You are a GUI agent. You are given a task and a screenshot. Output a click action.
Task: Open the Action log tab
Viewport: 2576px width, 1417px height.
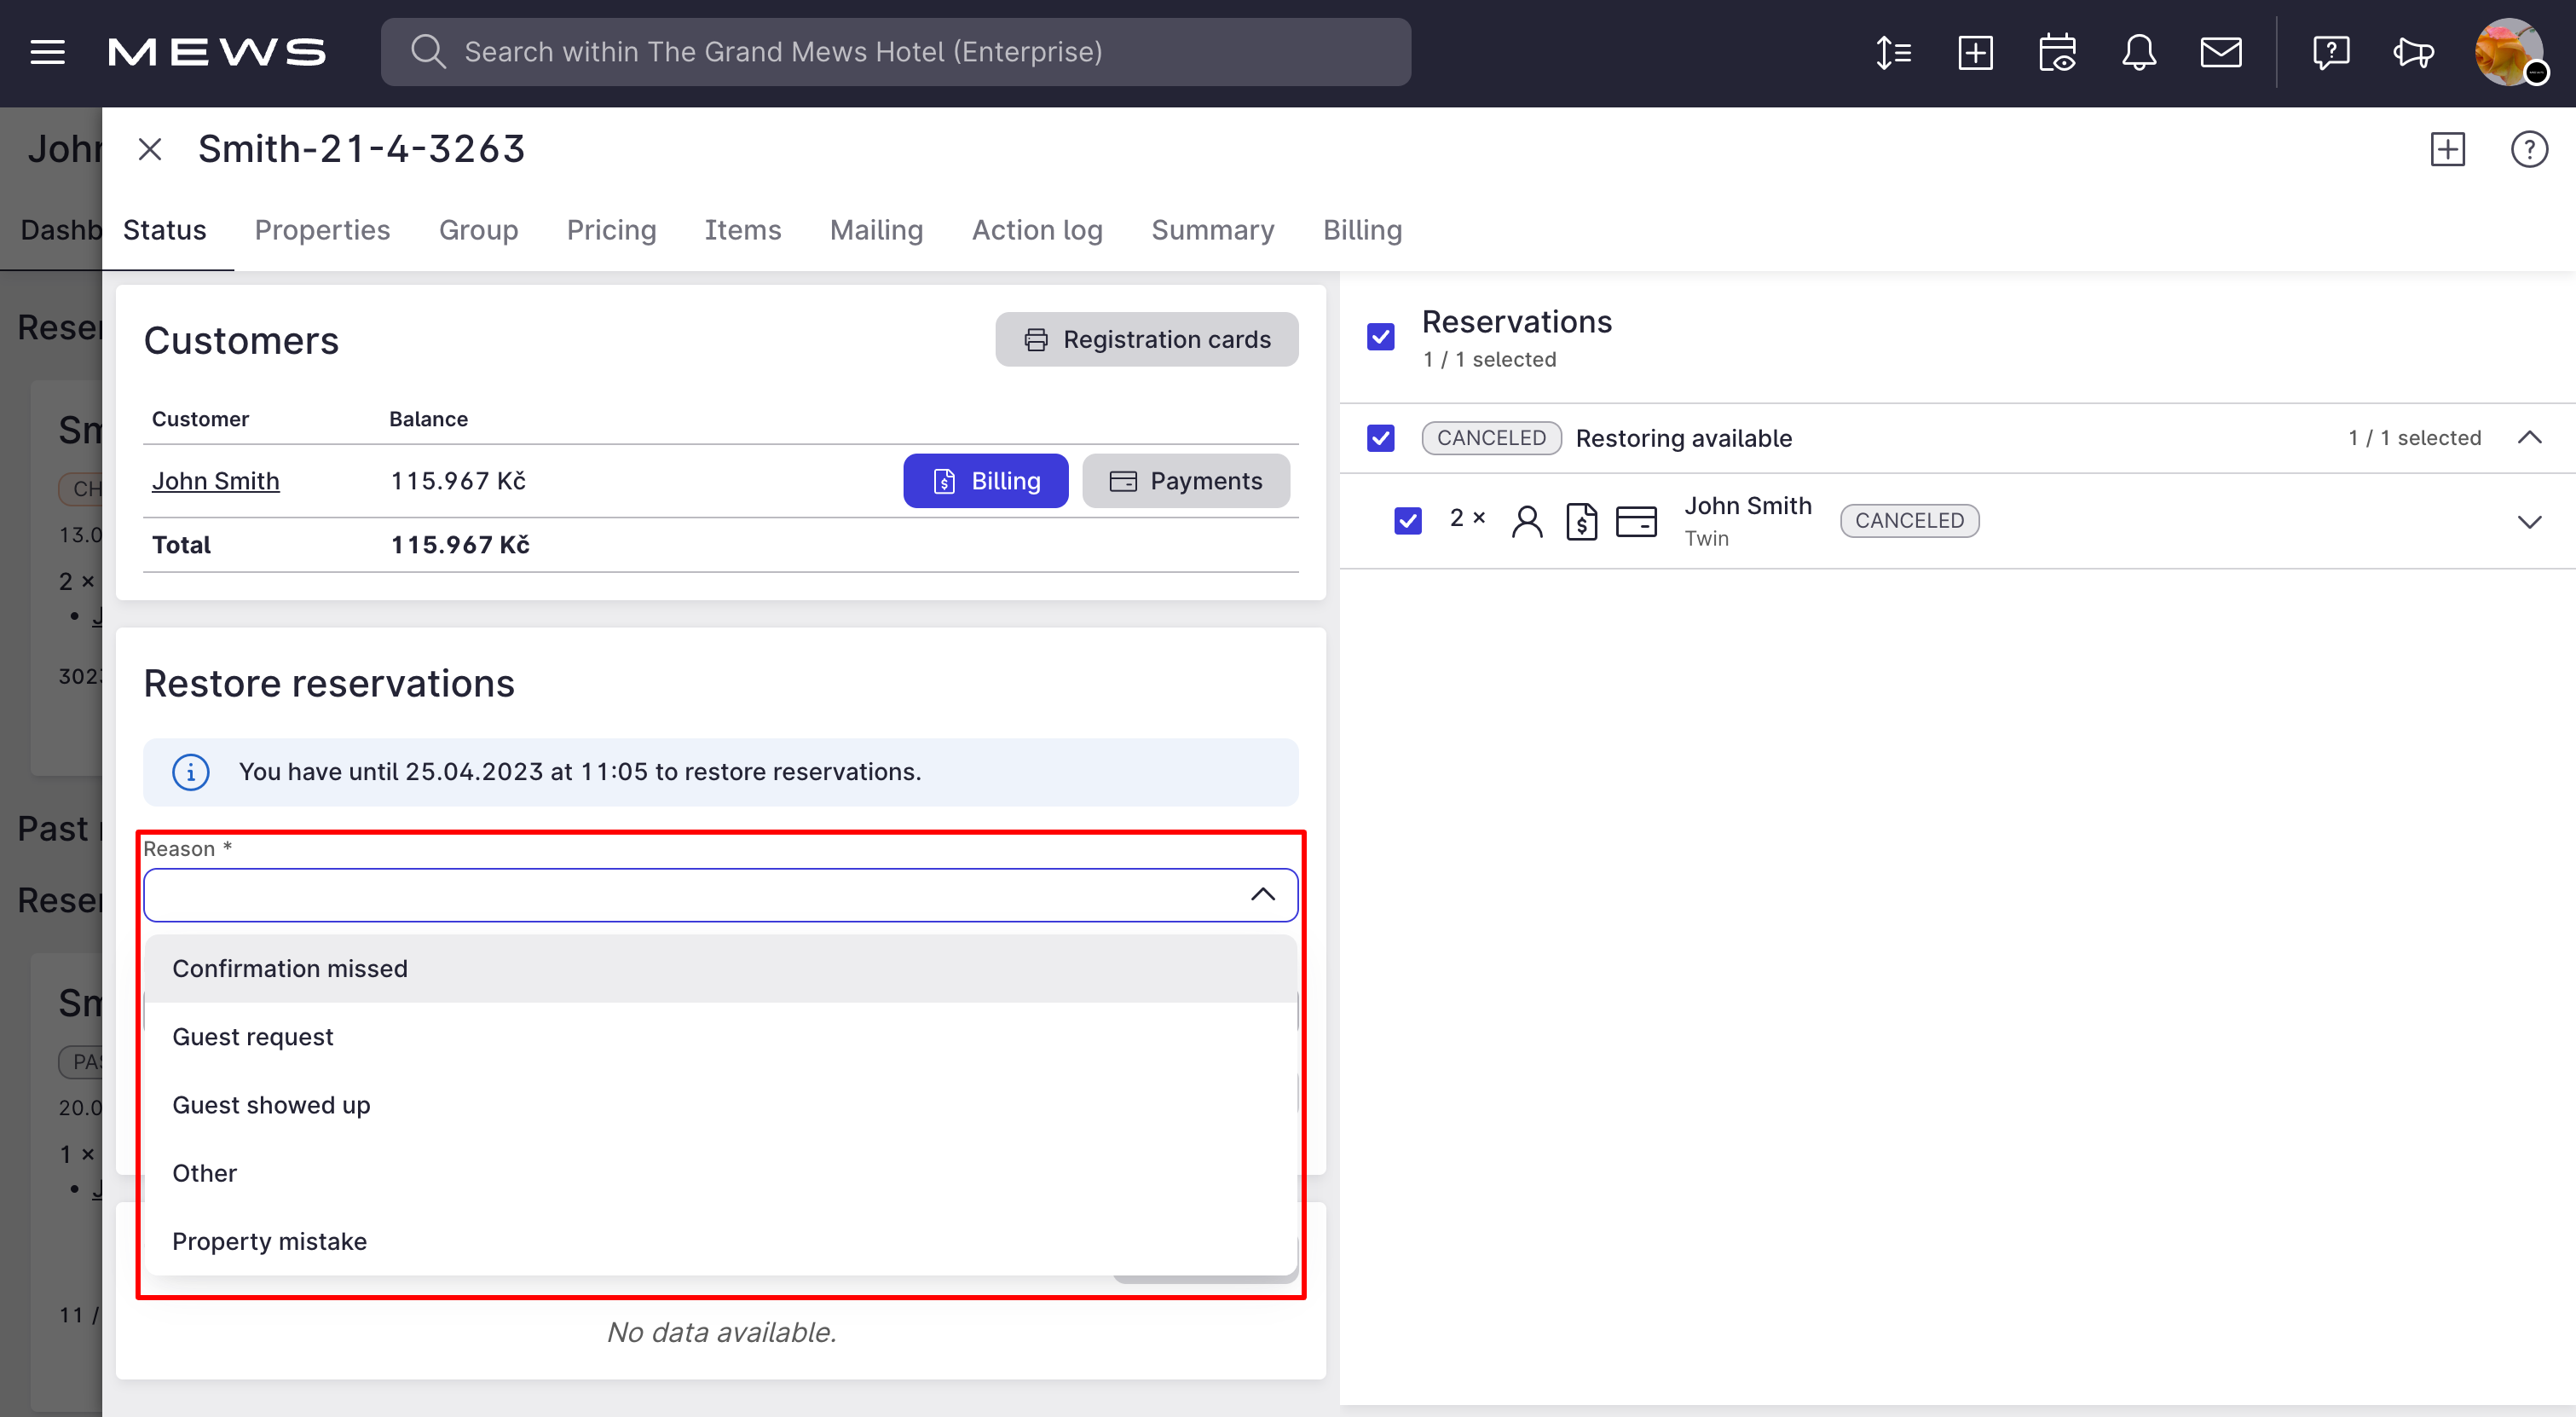(1037, 230)
